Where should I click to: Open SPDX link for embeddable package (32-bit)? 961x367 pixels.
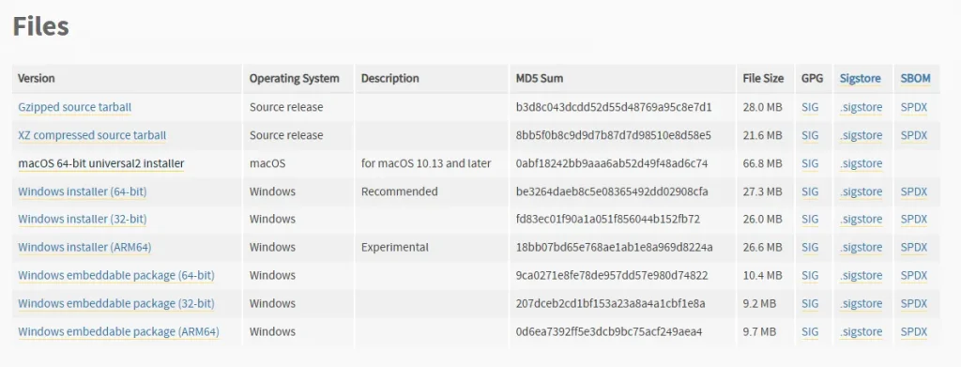point(914,303)
